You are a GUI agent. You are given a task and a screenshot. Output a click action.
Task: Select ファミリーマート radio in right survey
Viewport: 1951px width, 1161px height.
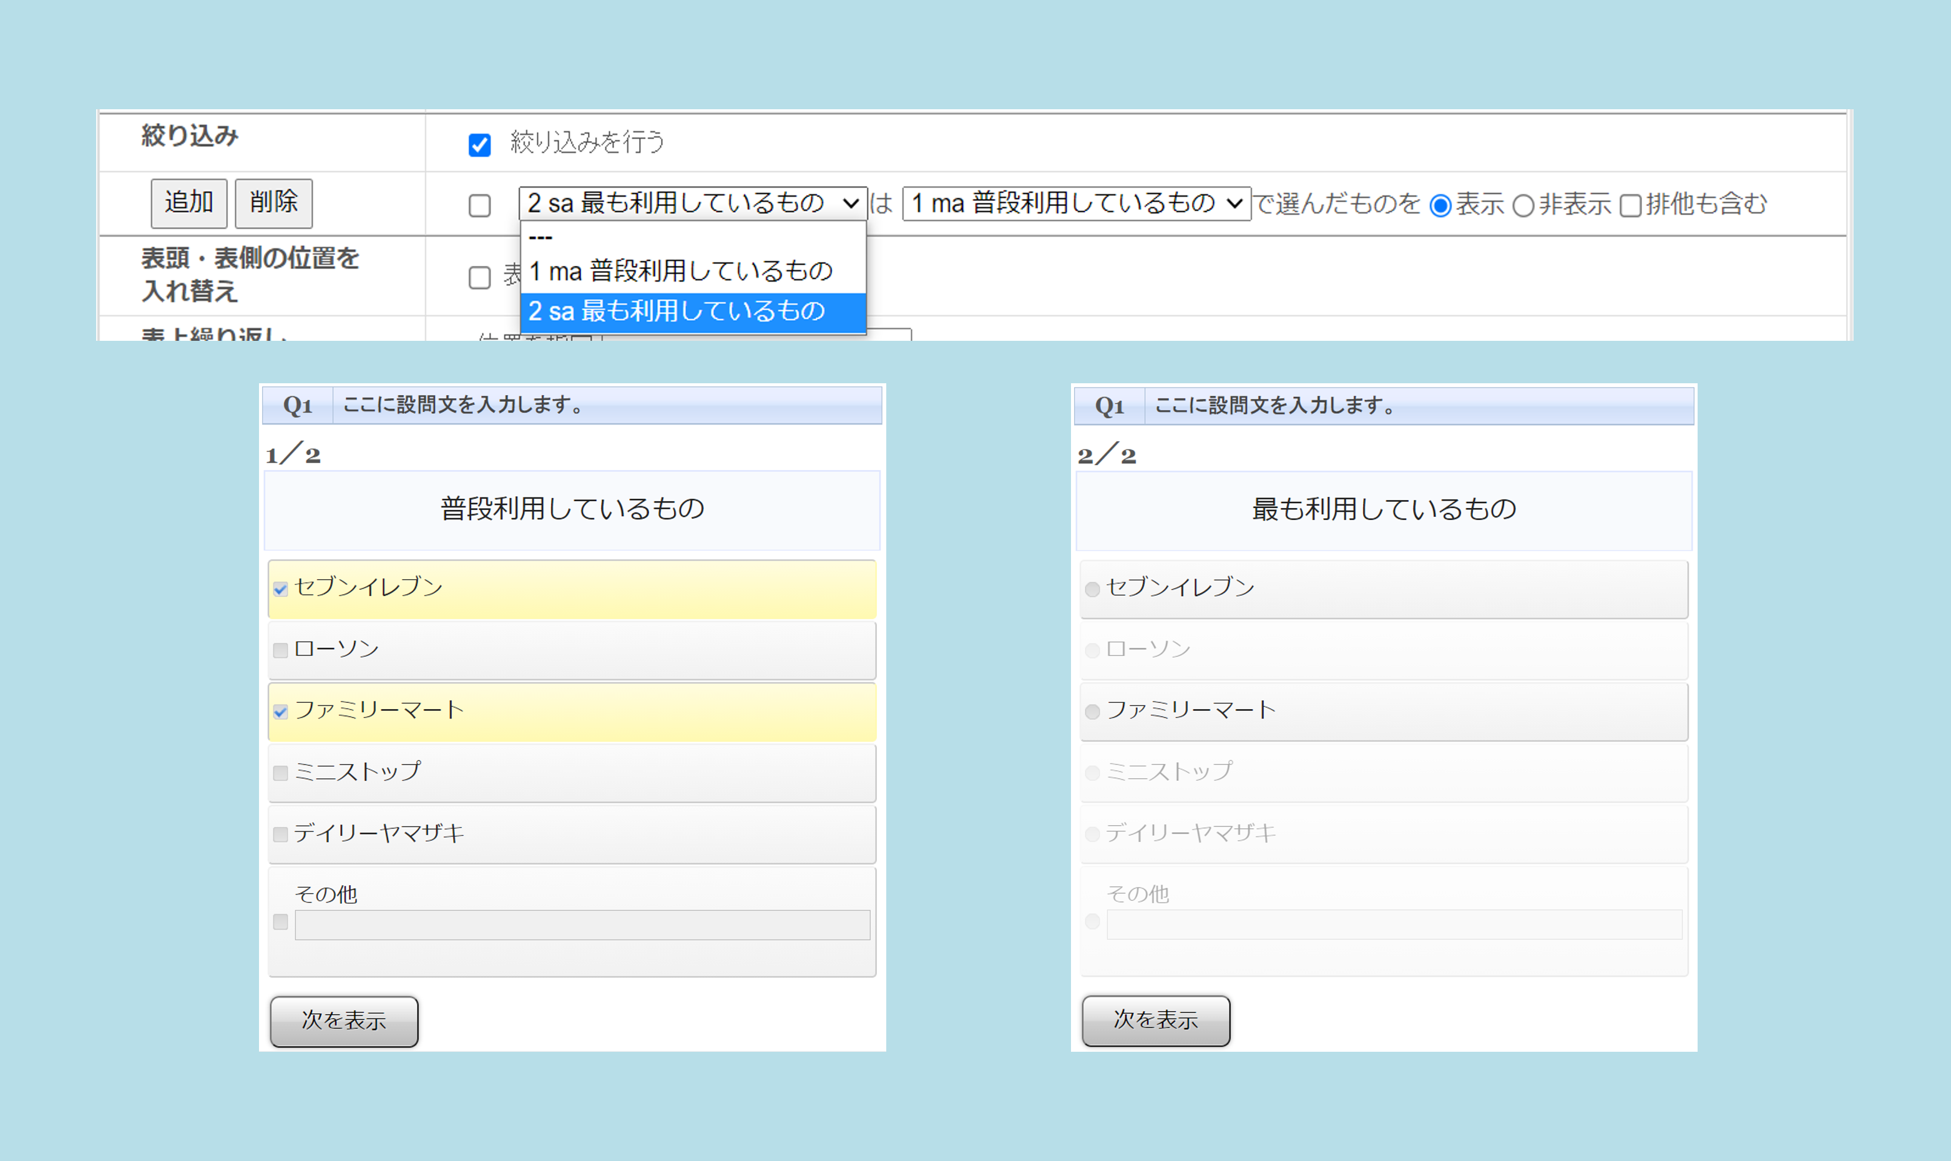(1093, 711)
